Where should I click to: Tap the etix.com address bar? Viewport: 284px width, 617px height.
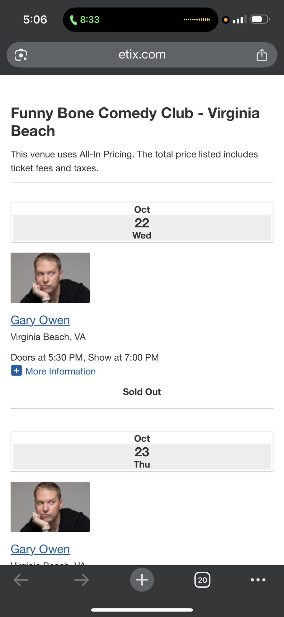point(142,55)
